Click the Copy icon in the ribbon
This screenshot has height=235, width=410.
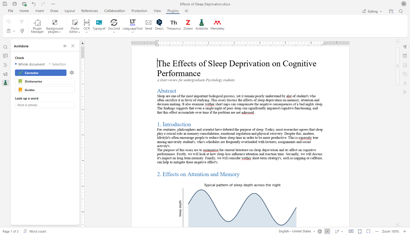[9, 21]
